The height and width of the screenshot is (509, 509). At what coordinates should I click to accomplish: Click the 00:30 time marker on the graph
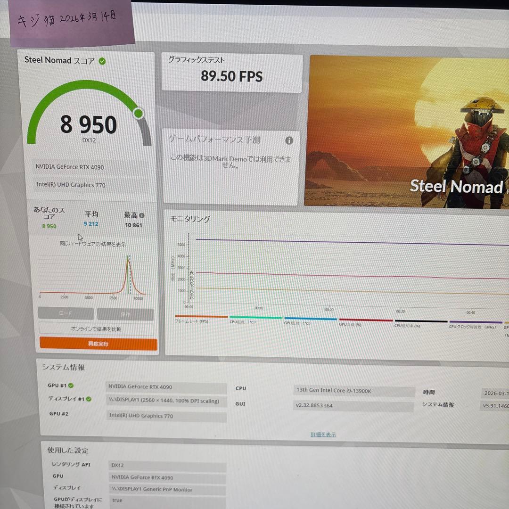400,311
